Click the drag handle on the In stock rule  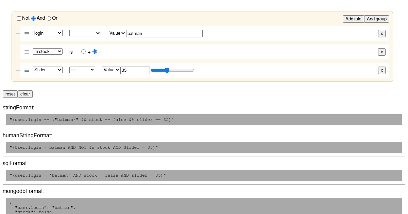click(27, 52)
